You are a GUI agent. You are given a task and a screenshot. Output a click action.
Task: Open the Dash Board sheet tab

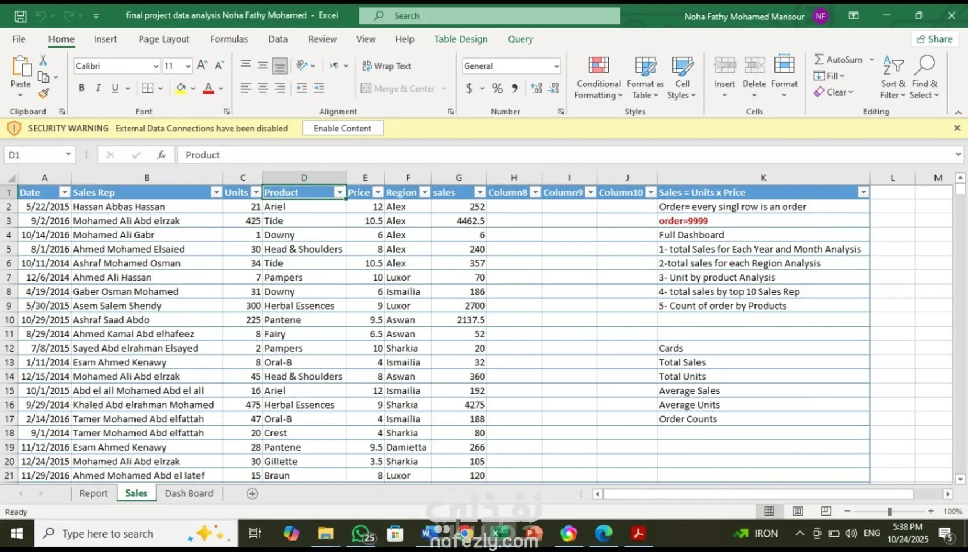(x=189, y=493)
